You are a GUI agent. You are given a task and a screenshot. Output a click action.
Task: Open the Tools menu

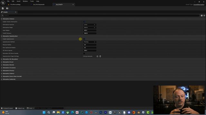tap(32, 1)
